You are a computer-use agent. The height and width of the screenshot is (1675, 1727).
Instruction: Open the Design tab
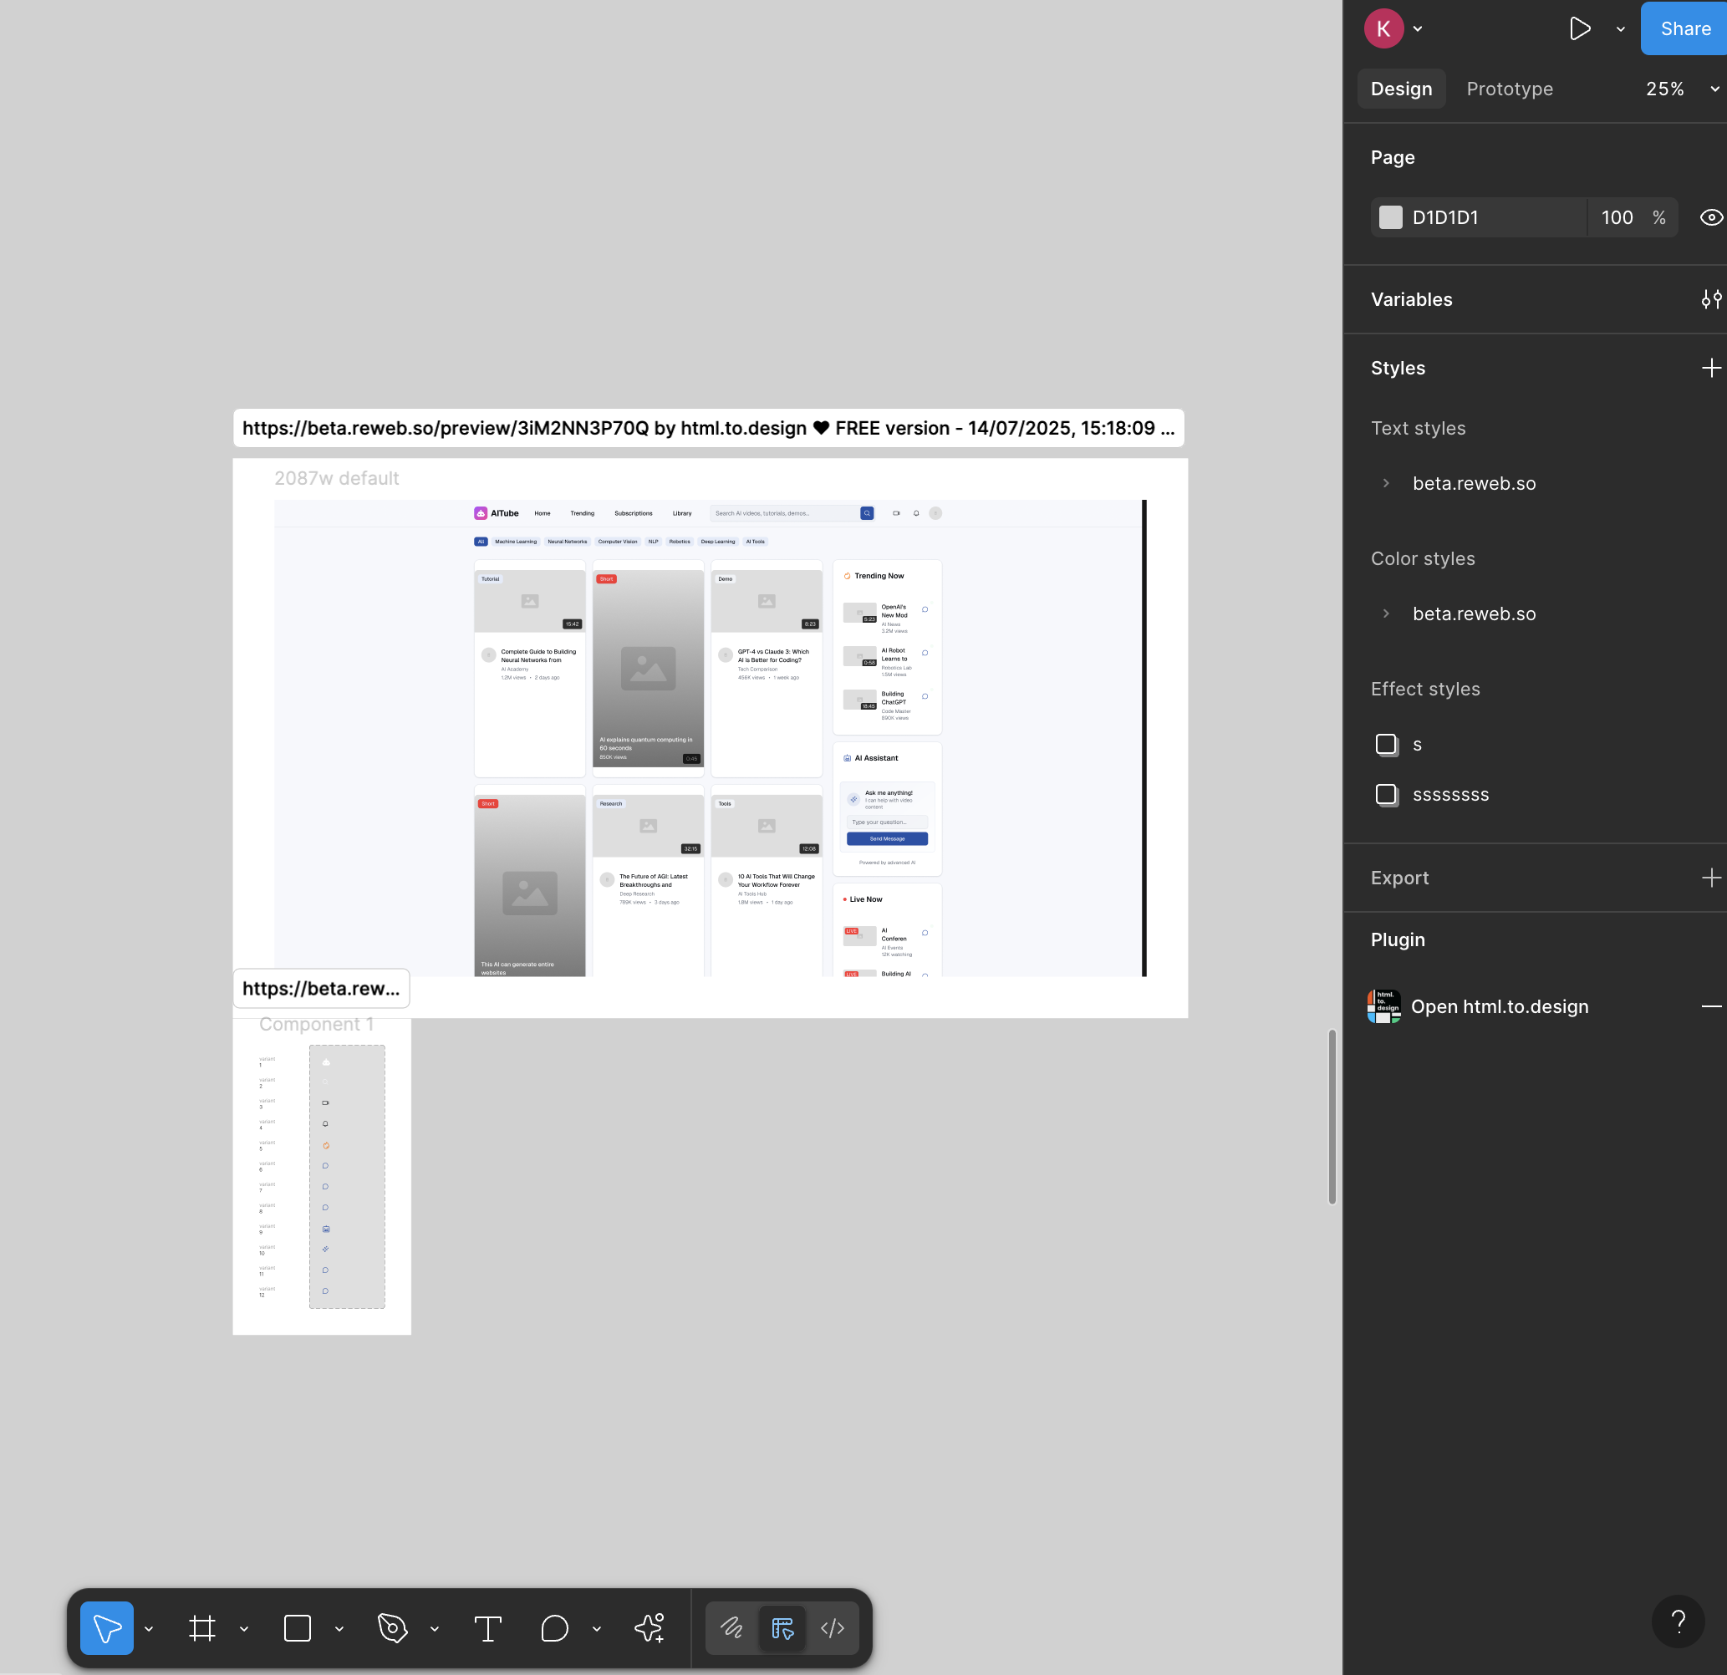tap(1401, 89)
